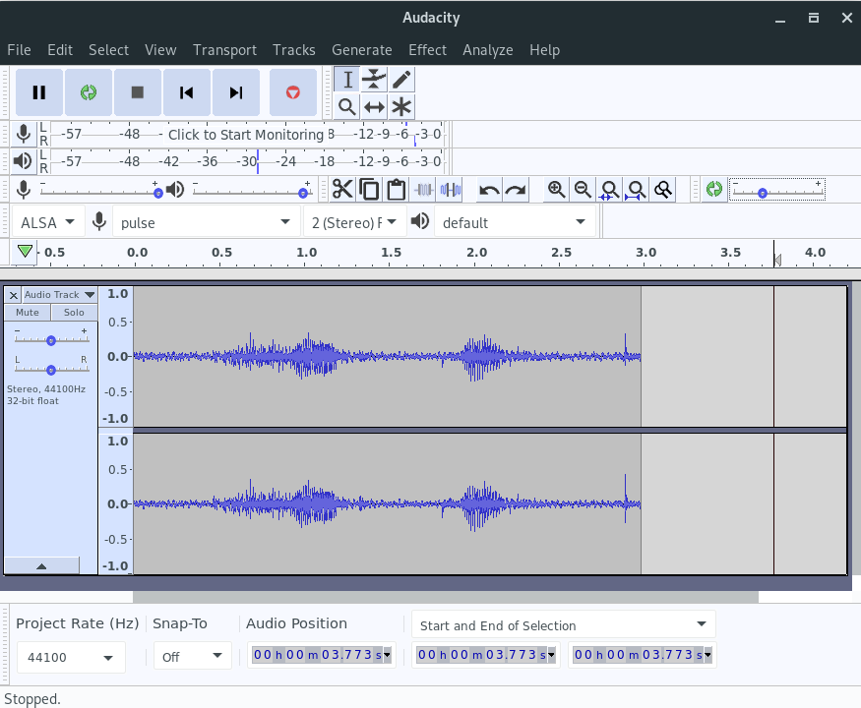Skip to End of the track
This screenshot has width=861, height=708.
[236, 92]
